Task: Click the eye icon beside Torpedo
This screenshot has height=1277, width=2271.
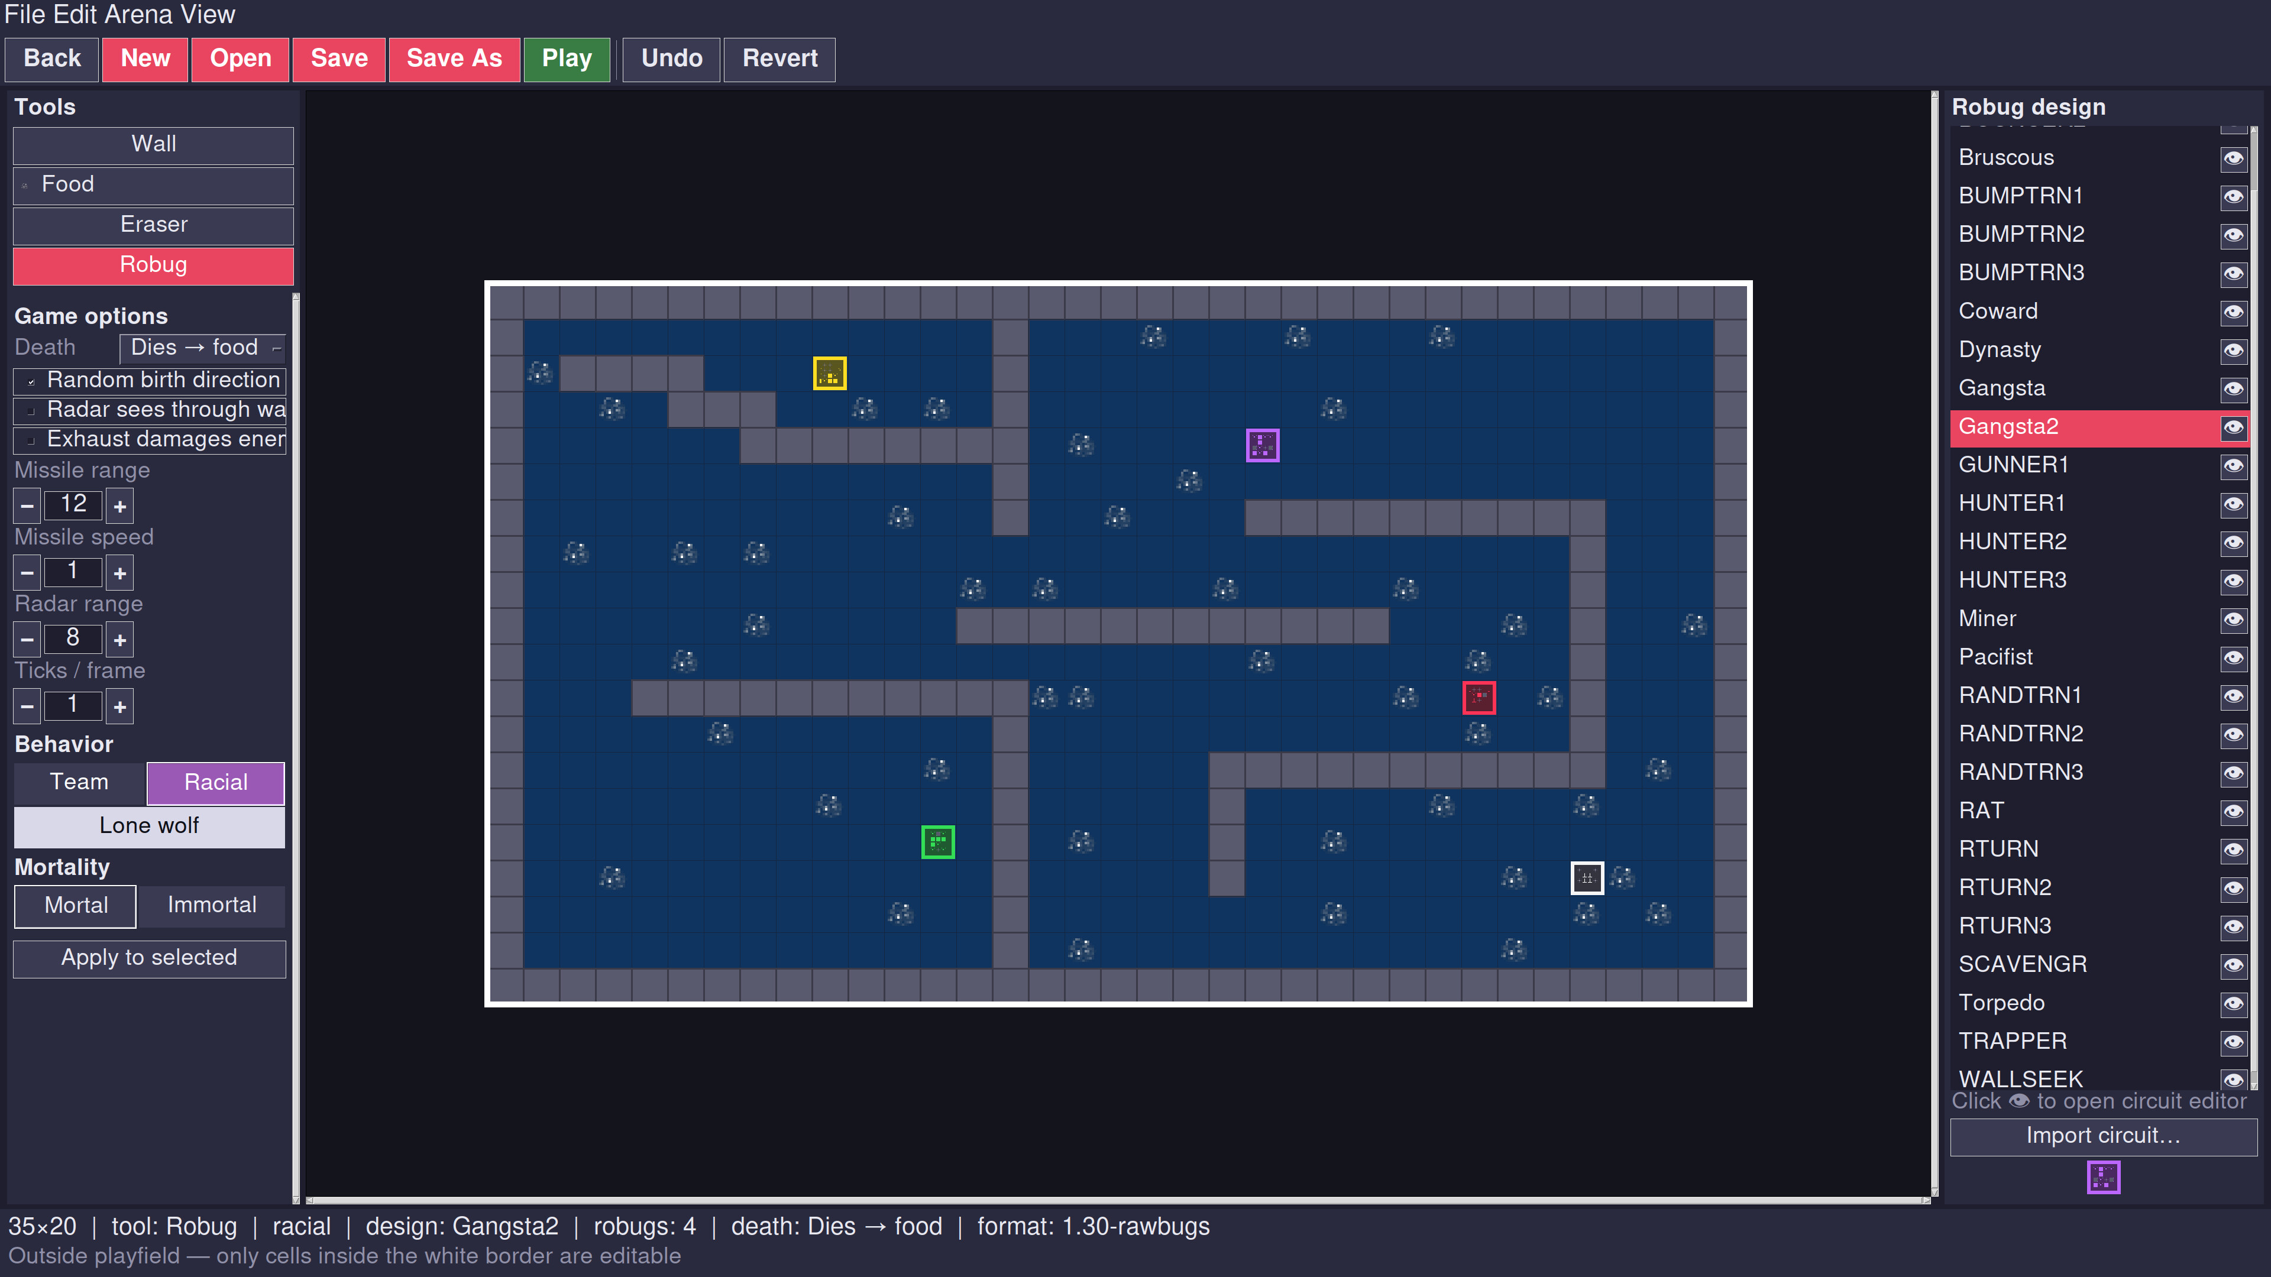Action: pos(2232,1004)
